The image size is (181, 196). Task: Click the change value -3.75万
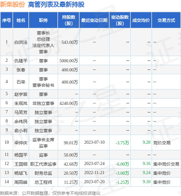[122, 143]
